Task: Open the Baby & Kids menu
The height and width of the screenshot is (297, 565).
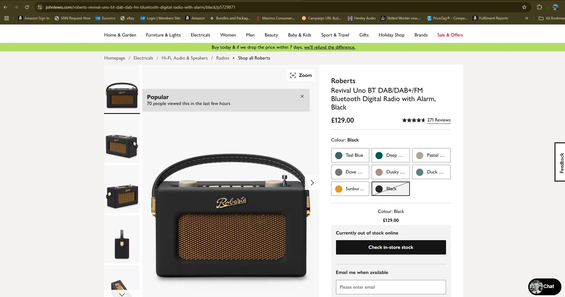Action: point(300,35)
